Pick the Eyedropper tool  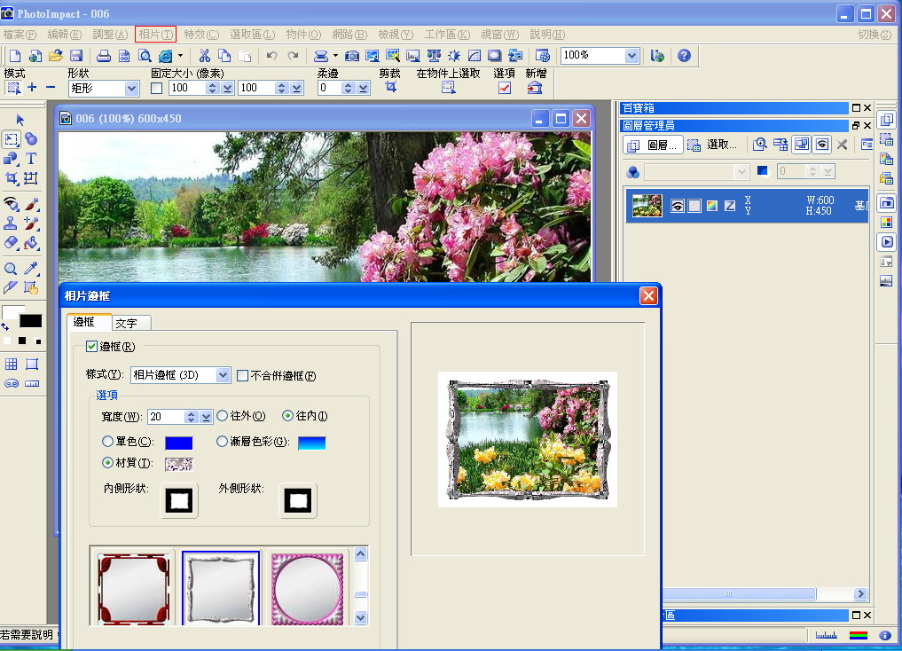point(31,268)
